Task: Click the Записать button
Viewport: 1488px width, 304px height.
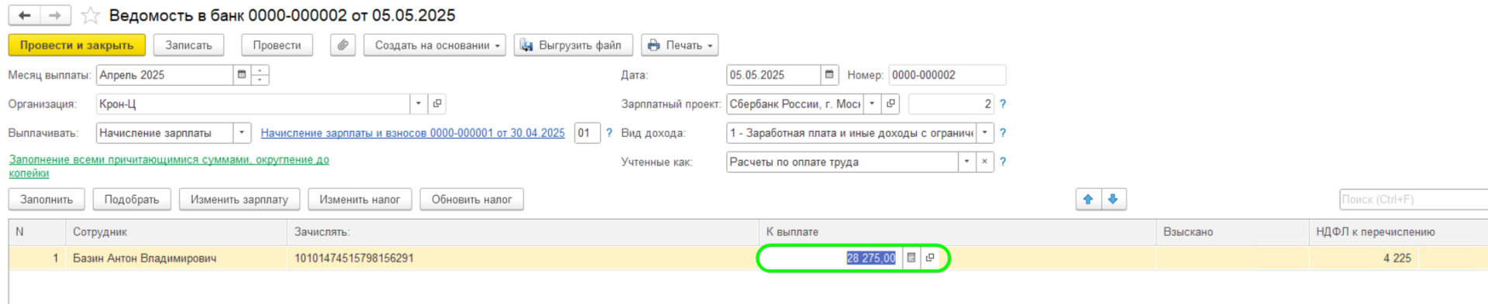Action: click(x=188, y=45)
